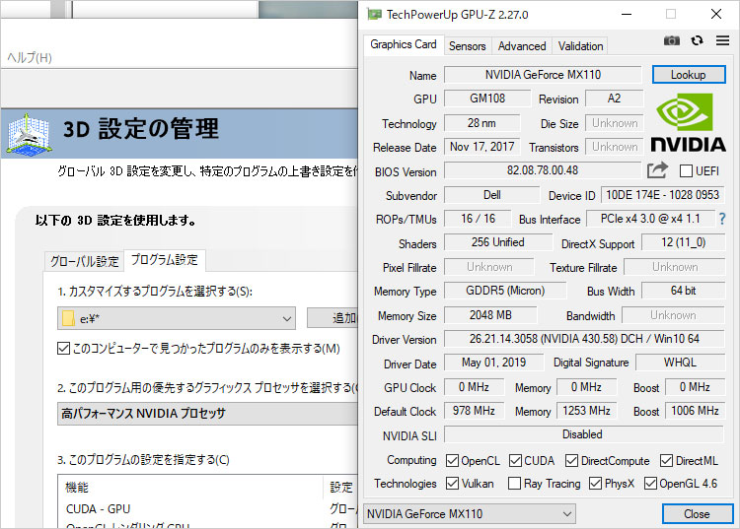Toggle the UEFI checkbox
740x529 pixels.
click(x=686, y=171)
